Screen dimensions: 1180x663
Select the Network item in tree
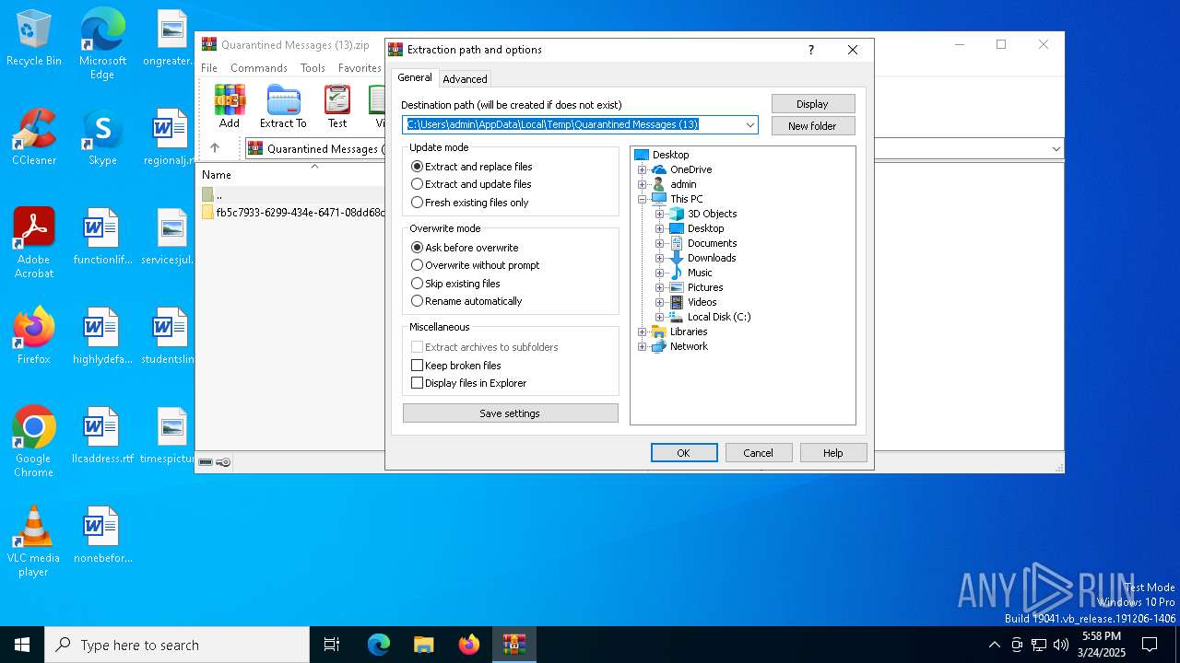pyautogui.click(x=689, y=346)
